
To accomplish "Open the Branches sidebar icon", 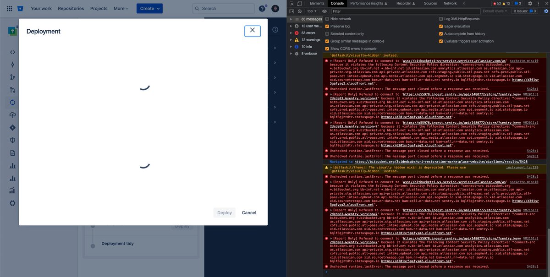I will (12, 77).
